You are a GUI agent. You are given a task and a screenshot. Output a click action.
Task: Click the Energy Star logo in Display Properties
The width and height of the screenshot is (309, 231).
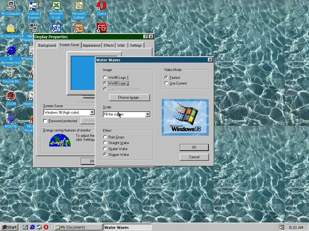tap(60, 140)
